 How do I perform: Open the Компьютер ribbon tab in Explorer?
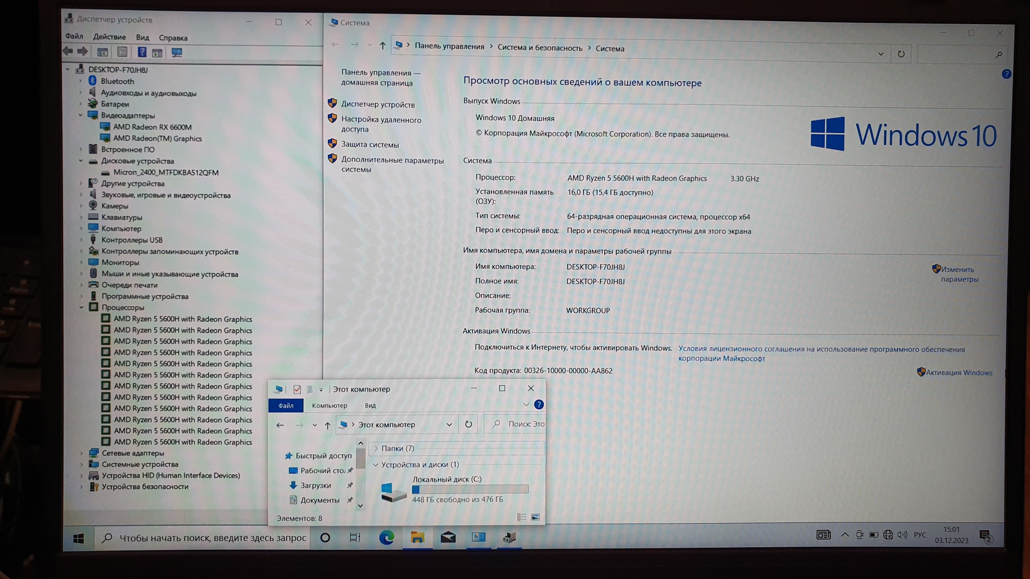coord(329,406)
